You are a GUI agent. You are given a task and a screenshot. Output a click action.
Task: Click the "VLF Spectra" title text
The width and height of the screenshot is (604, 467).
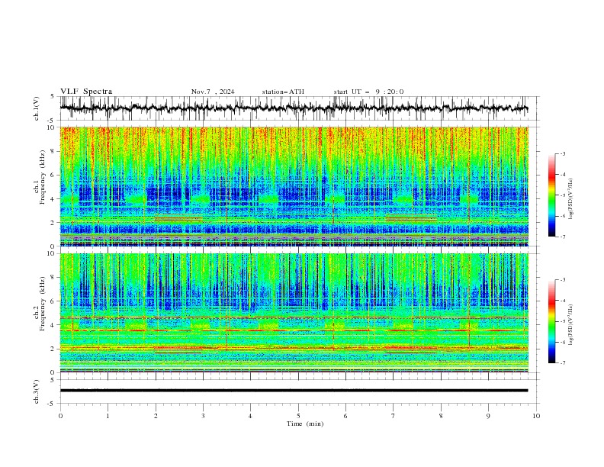pos(86,92)
